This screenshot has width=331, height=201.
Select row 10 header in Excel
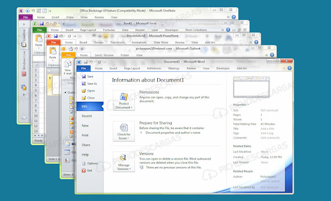coord(36,116)
